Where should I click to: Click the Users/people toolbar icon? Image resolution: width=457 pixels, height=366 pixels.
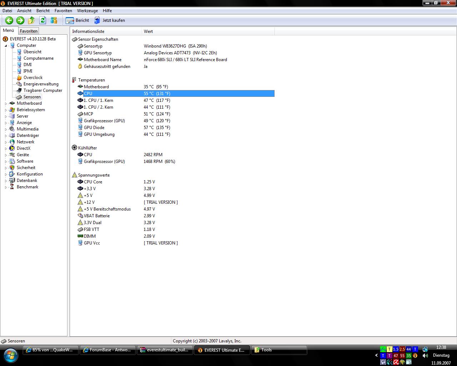tap(54, 20)
